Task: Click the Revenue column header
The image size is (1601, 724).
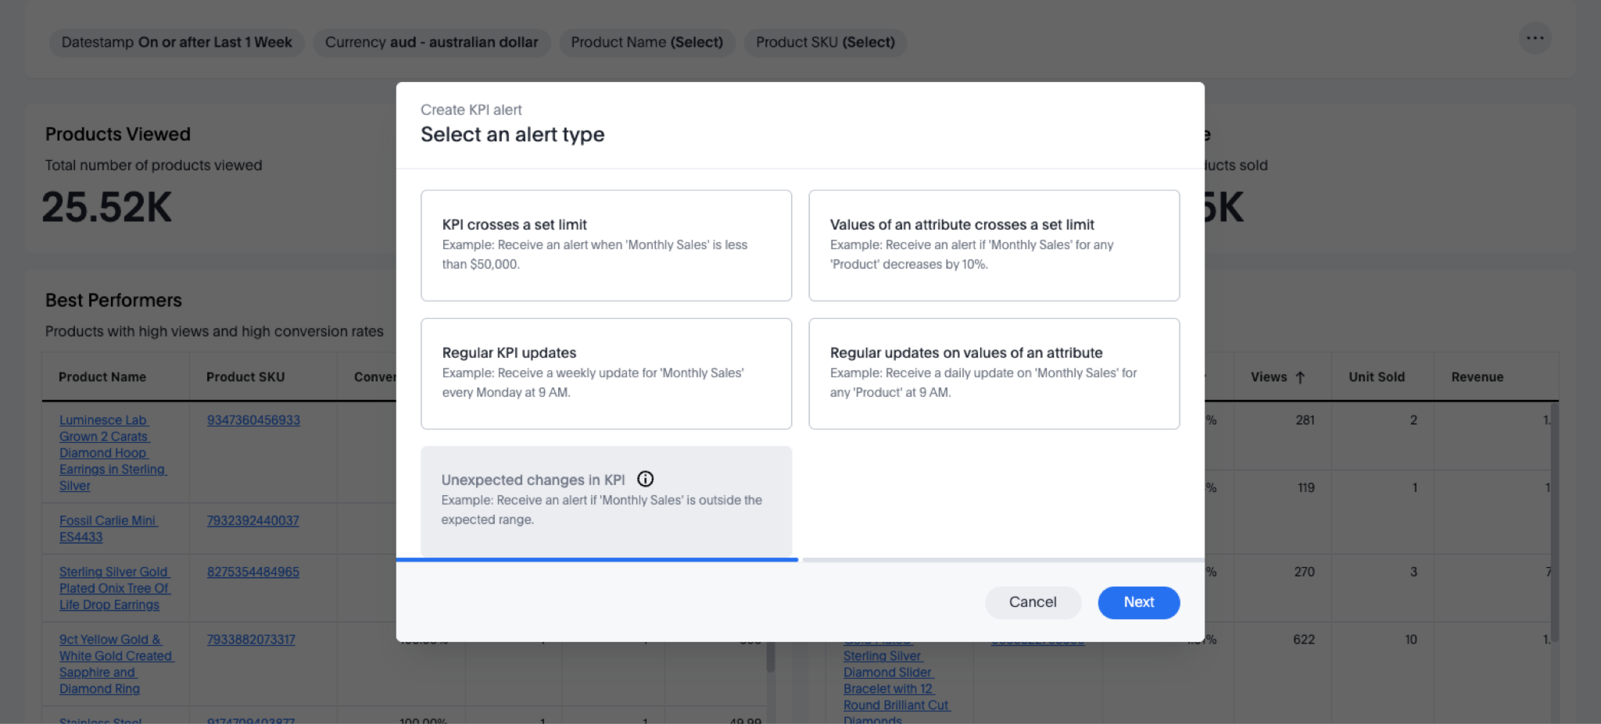Action: tap(1477, 377)
